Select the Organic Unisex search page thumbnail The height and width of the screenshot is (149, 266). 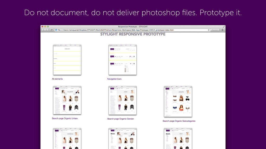tap(67, 100)
